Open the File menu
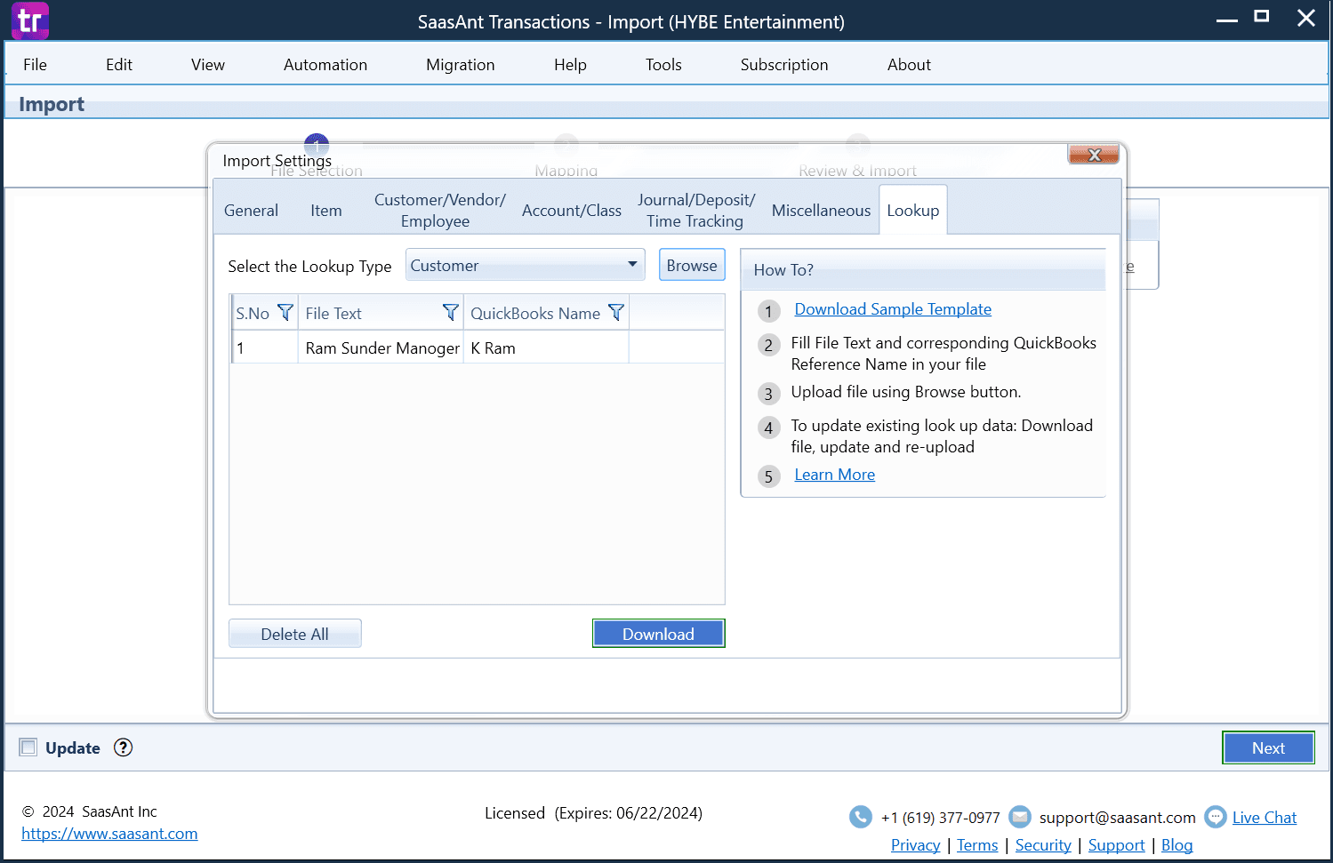 (x=36, y=65)
